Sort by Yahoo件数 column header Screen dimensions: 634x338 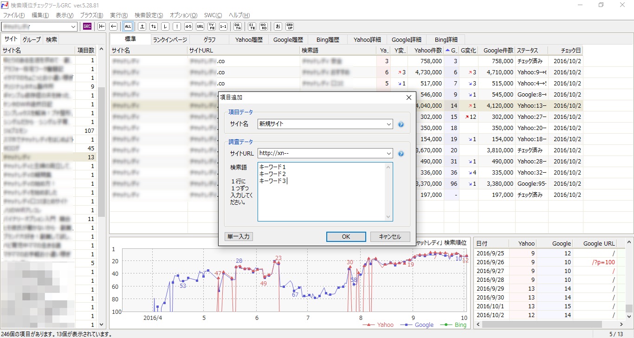pyautogui.click(x=426, y=51)
